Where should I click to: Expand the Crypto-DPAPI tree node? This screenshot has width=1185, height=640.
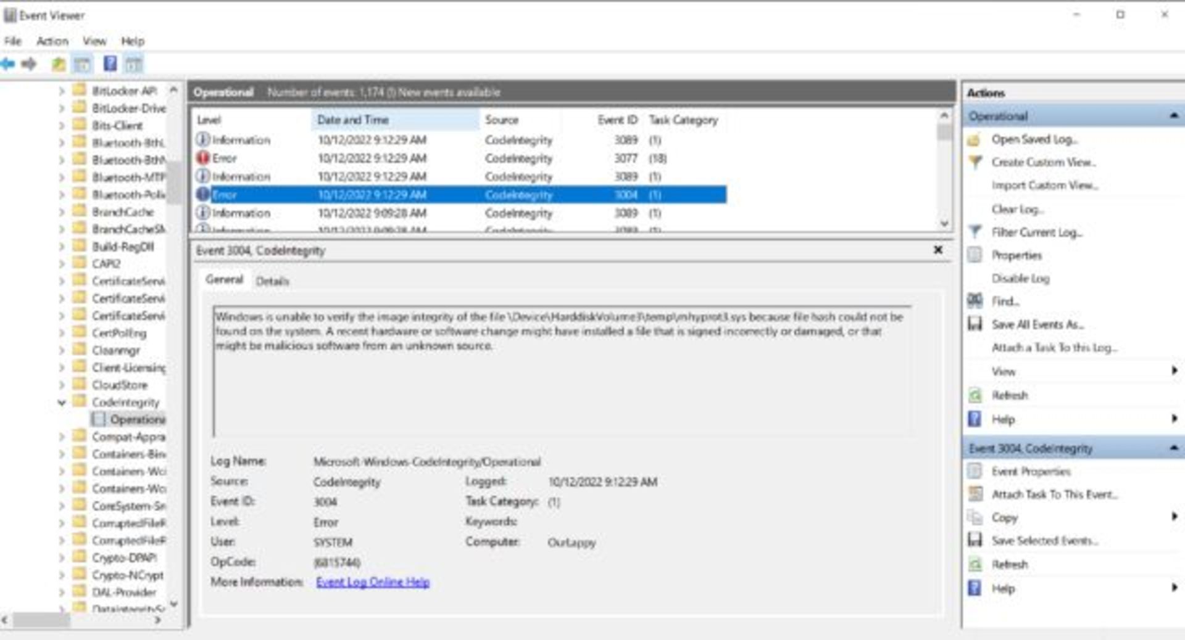pos(62,558)
